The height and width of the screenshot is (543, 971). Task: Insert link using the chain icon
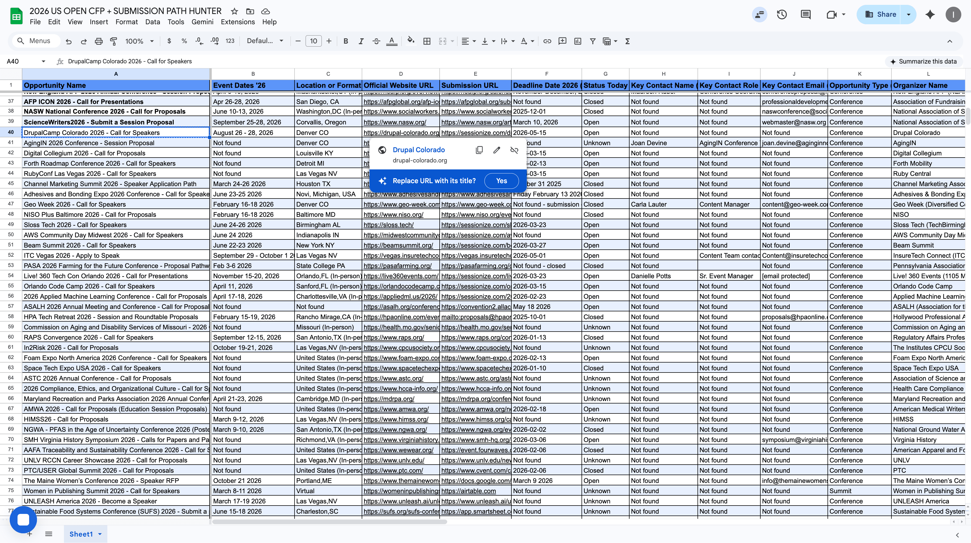[x=547, y=41]
